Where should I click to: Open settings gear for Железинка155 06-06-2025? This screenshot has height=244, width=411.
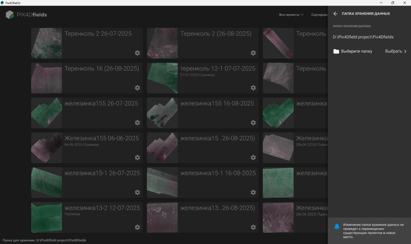pos(138,158)
